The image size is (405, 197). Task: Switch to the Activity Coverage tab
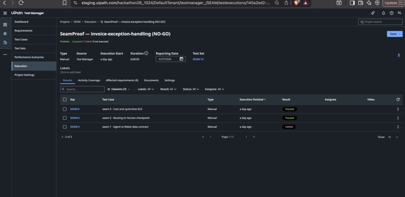click(89, 80)
